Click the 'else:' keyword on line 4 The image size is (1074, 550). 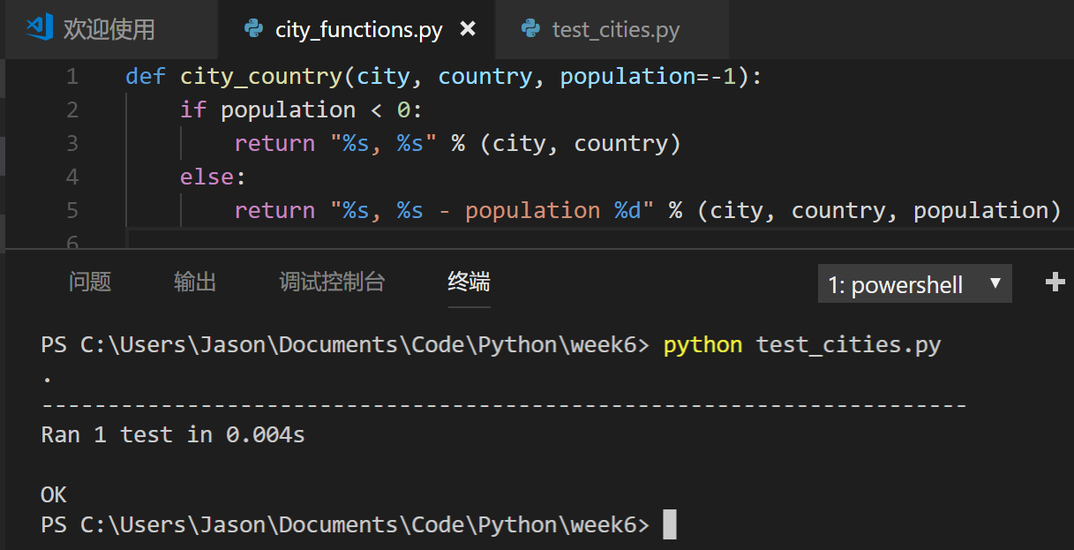(x=214, y=177)
